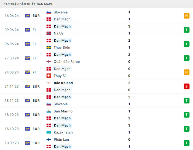Click the Slovenia flag in the 16.06.24 match

(x=49, y=12)
